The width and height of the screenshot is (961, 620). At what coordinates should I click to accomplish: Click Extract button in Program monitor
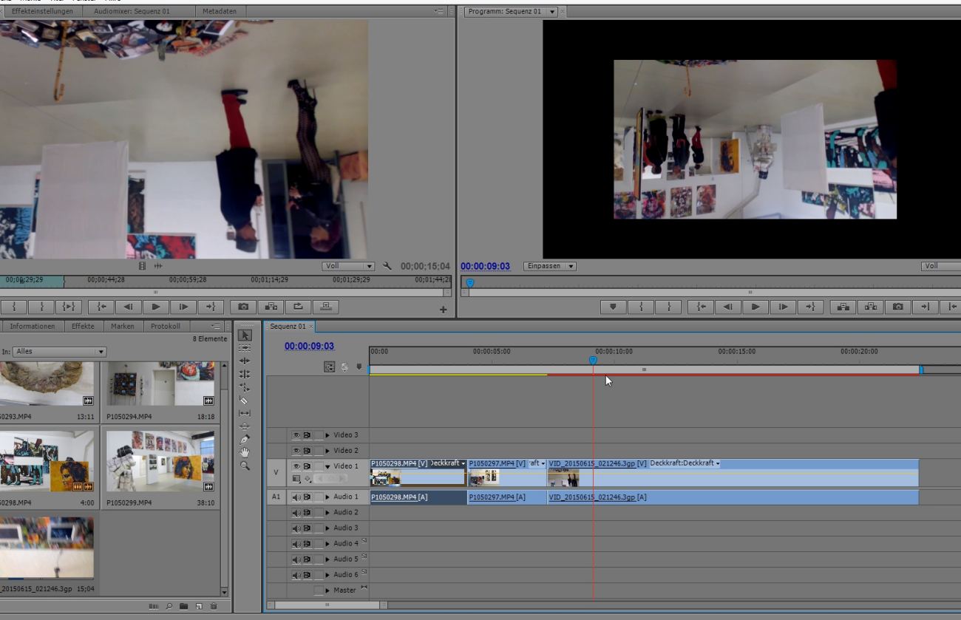tap(870, 307)
